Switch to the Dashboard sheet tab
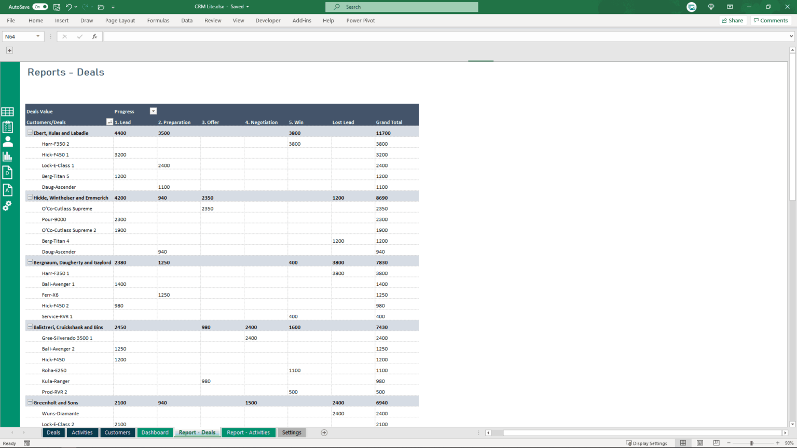The height and width of the screenshot is (448, 797). (x=155, y=432)
